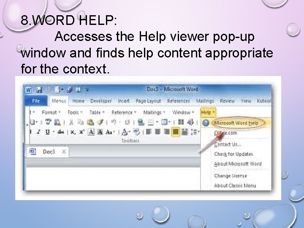Screen dimensions: 304x228
Task: Expand the Table classic menu
Action: click(97, 112)
